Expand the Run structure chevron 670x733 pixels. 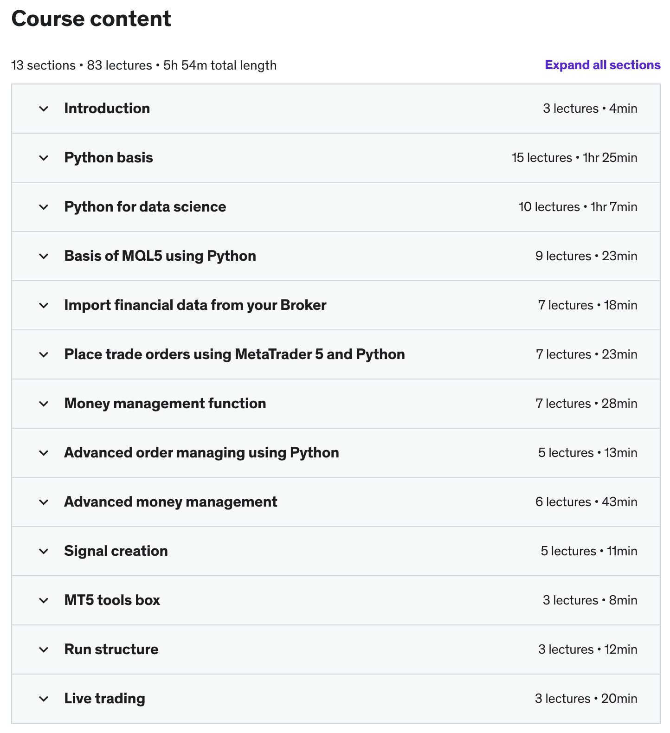click(44, 650)
